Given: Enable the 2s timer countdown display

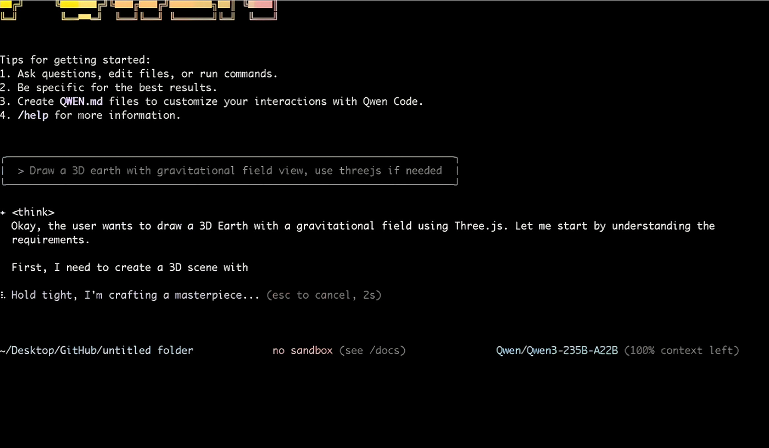Looking at the screenshot, I should 370,295.
